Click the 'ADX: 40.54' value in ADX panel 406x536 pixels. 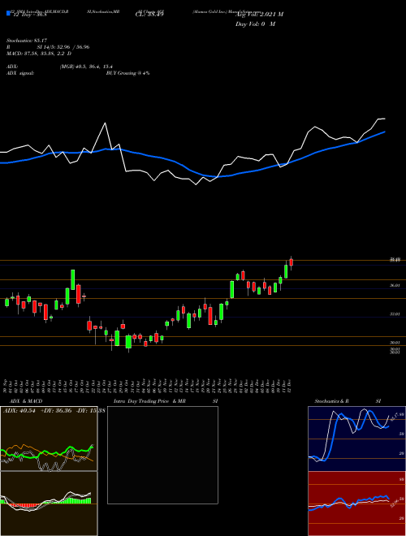pyautogui.click(x=19, y=411)
